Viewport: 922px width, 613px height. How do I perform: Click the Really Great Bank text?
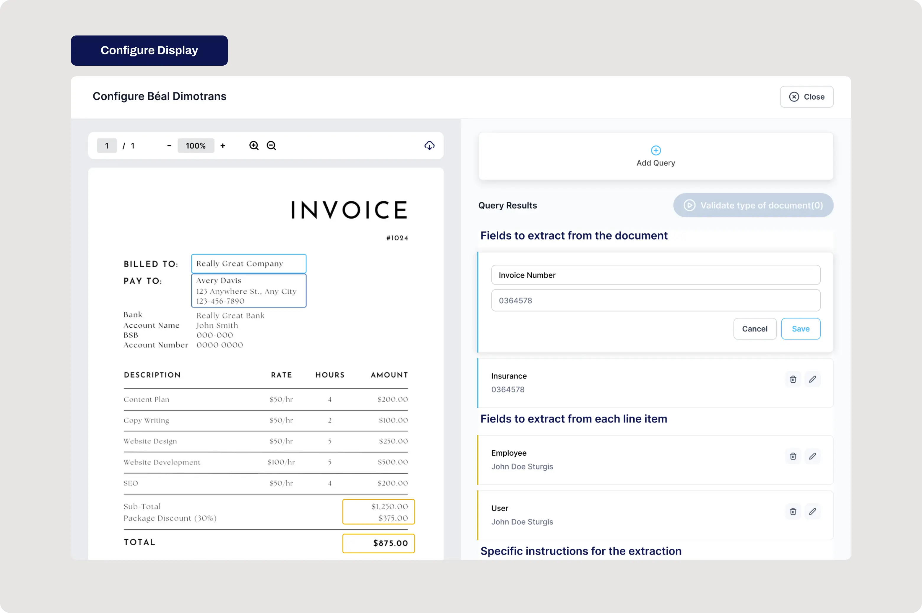(x=230, y=316)
